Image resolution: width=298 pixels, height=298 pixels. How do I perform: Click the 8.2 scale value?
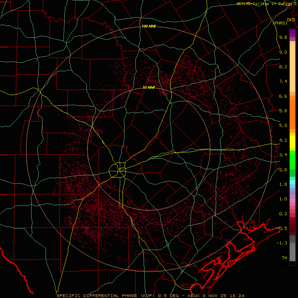[283, 67]
